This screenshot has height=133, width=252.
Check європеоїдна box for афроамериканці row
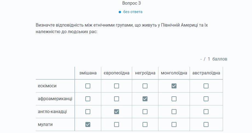[x=117, y=99]
